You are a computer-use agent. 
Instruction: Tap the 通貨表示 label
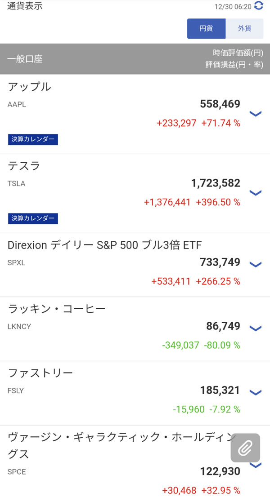[x=25, y=6]
